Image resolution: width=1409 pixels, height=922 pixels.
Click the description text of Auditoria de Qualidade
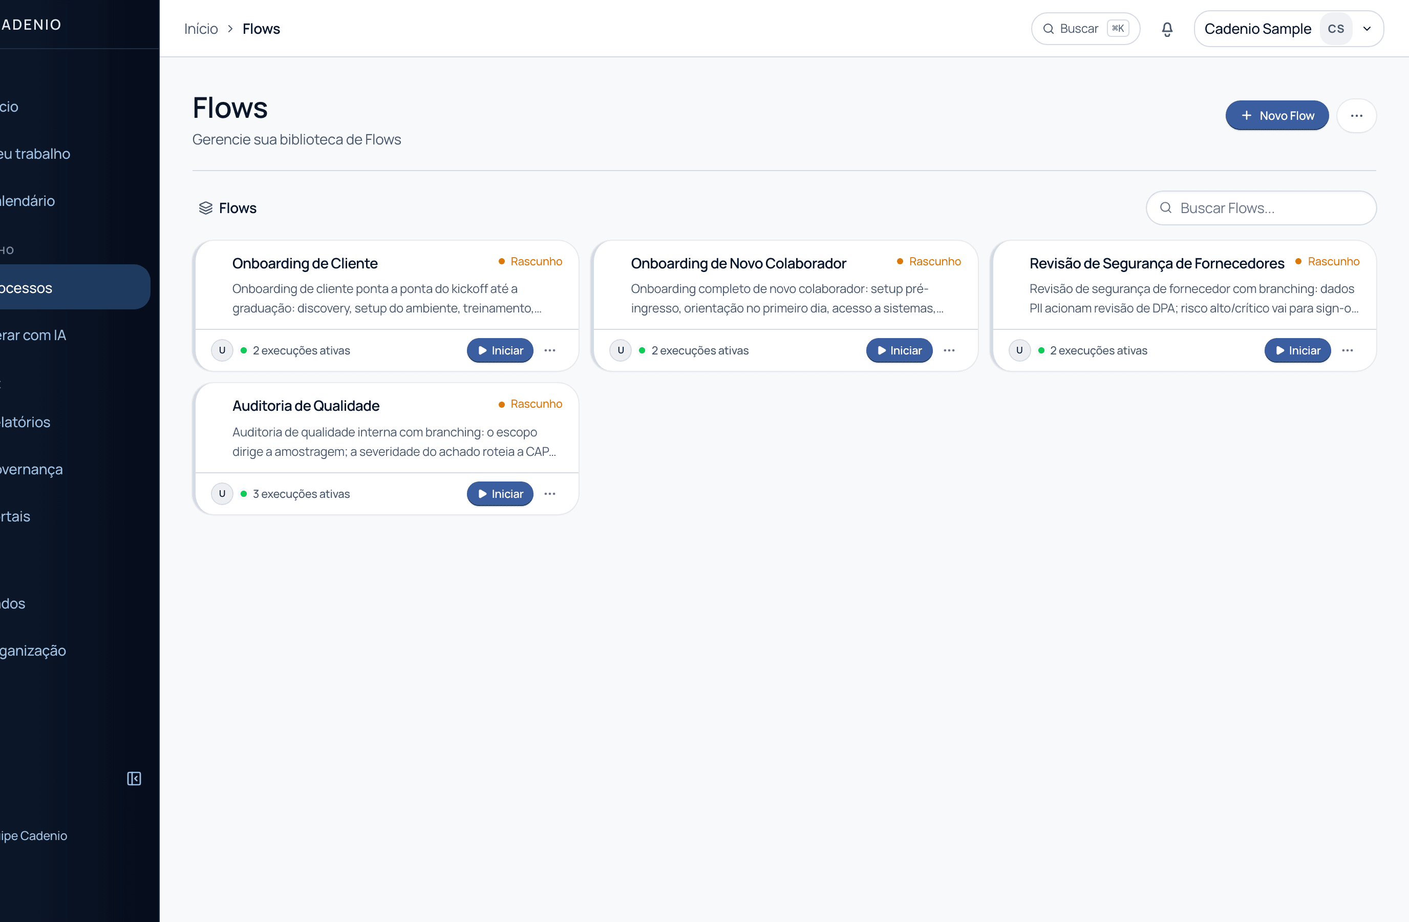coord(394,442)
